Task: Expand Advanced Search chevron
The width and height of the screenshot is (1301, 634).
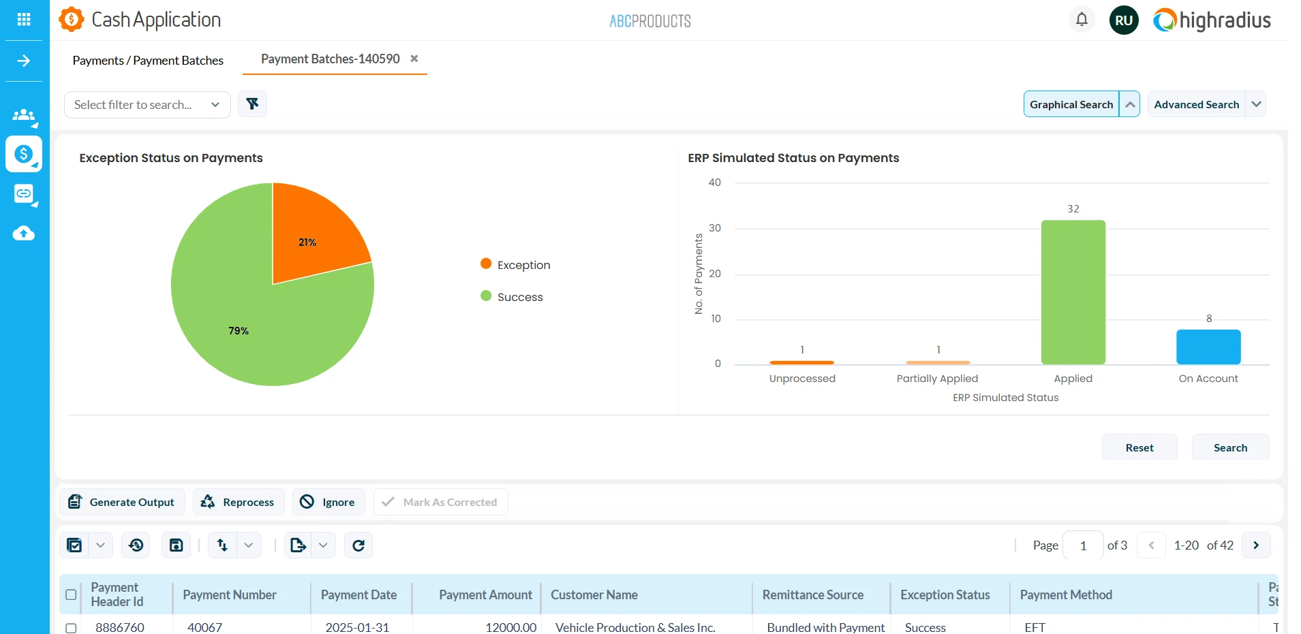Action: coord(1256,104)
